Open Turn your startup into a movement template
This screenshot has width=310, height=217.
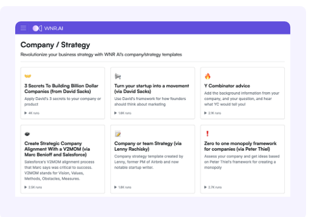(x=152, y=88)
